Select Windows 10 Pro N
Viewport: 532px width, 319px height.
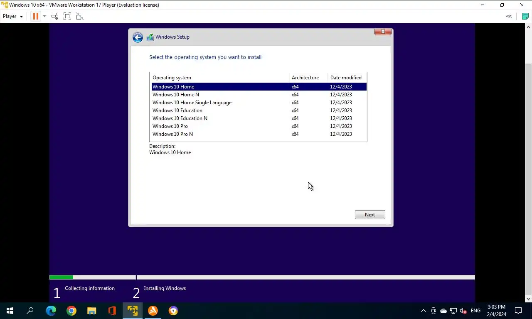pos(259,134)
